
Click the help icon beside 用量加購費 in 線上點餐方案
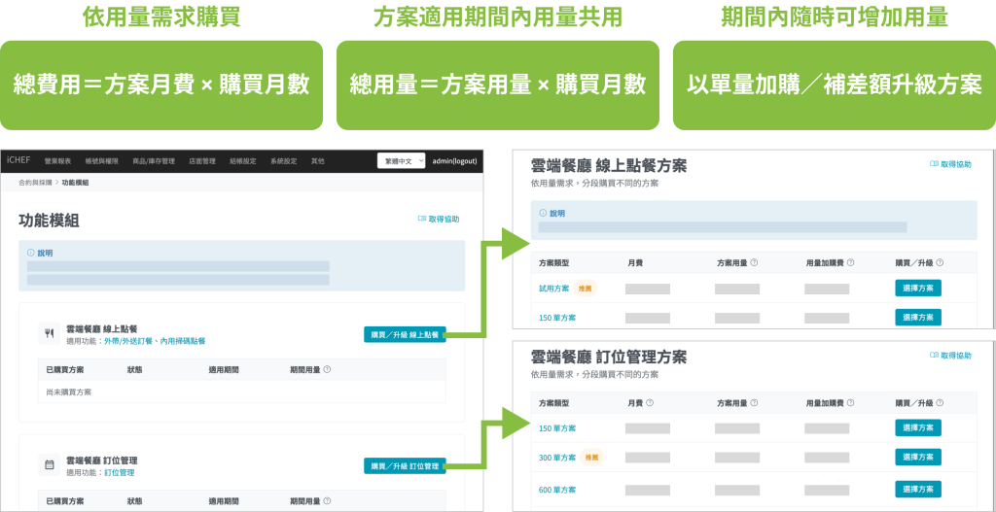pos(851,262)
